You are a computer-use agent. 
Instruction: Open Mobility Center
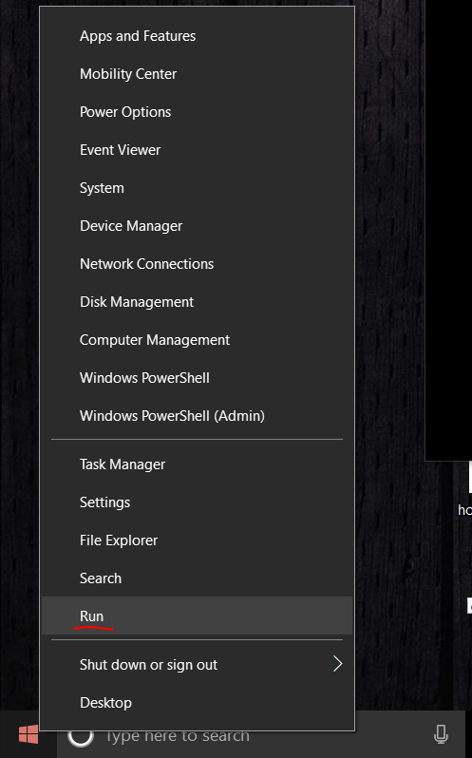click(x=198, y=74)
